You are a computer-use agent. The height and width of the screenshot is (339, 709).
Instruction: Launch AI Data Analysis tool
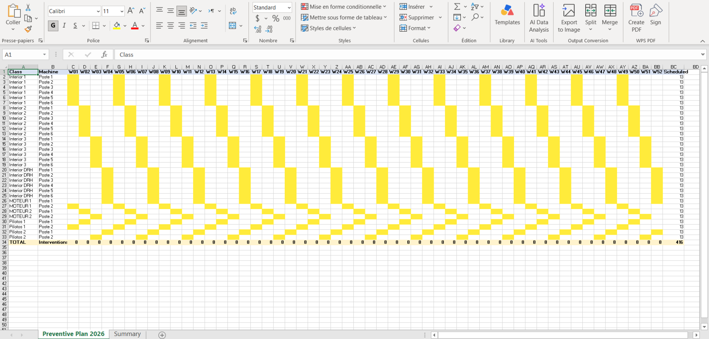tap(539, 18)
